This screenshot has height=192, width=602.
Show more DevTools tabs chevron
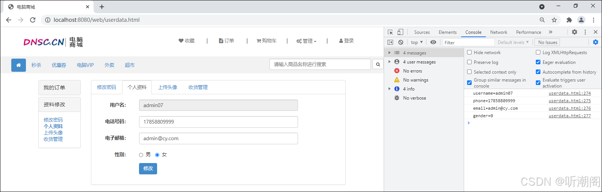[551, 32]
